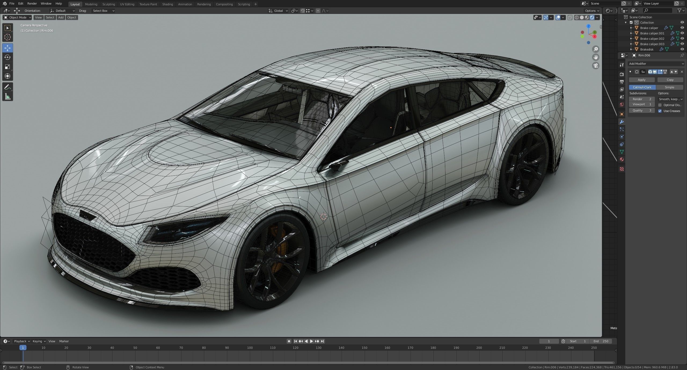Viewport: 687px width, 370px height.
Task: Select the Transform tool
Action: click(x=8, y=76)
